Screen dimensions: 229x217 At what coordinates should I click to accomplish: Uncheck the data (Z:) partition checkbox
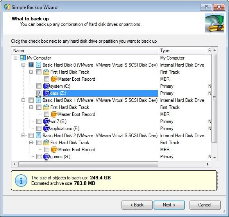39,93
